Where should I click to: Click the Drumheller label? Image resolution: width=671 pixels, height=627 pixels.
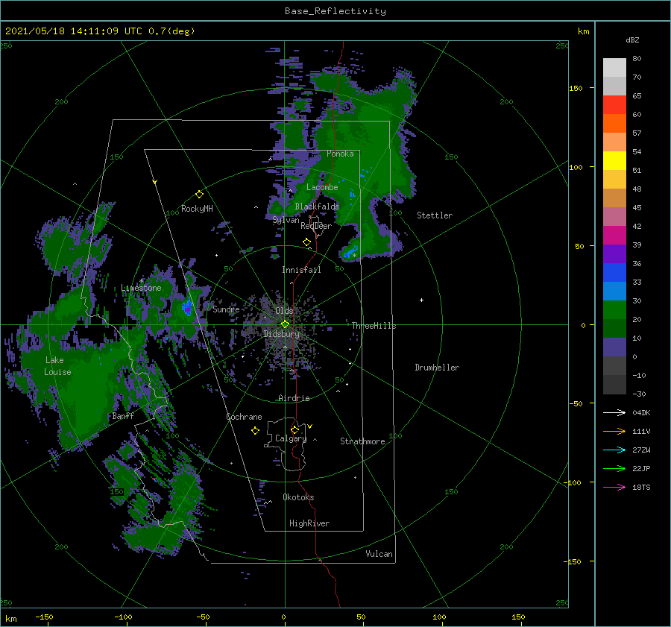point(437,368)
